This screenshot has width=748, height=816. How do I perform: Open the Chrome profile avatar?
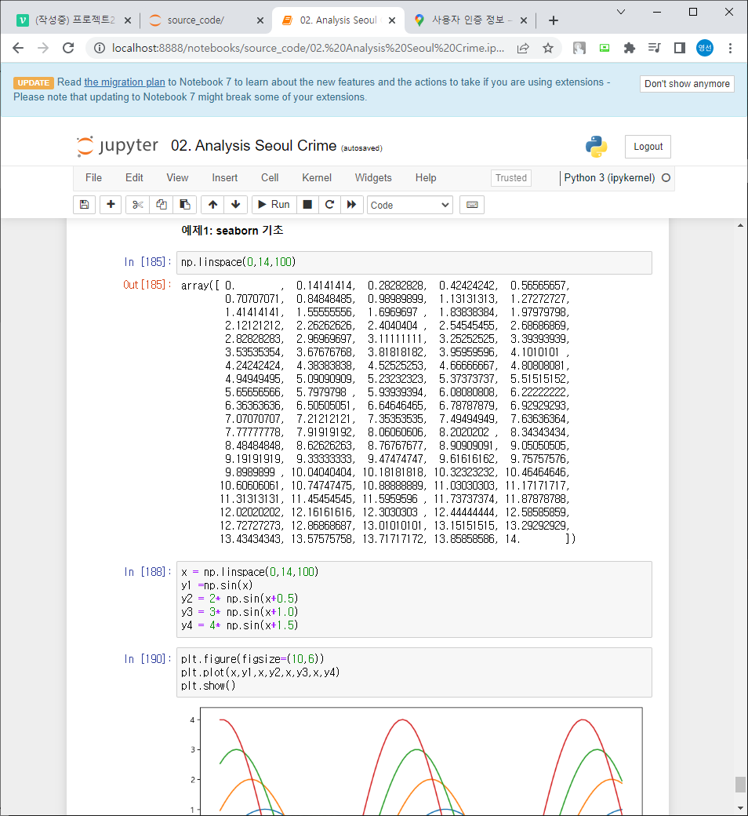click(x=705, y=49)
